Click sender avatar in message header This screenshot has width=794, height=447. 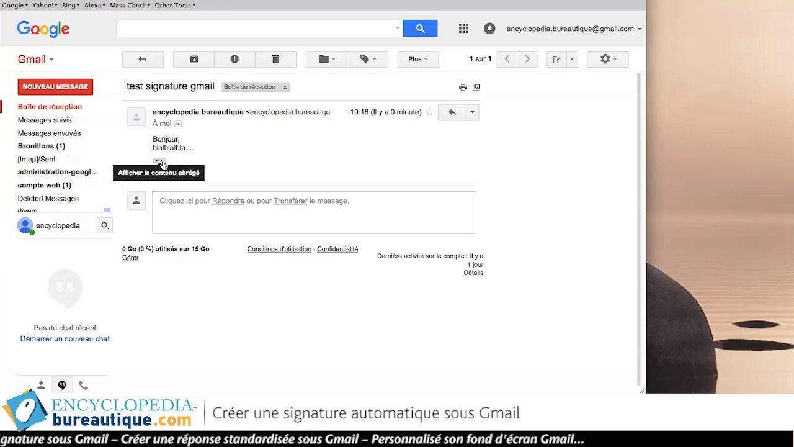[136, 116]
